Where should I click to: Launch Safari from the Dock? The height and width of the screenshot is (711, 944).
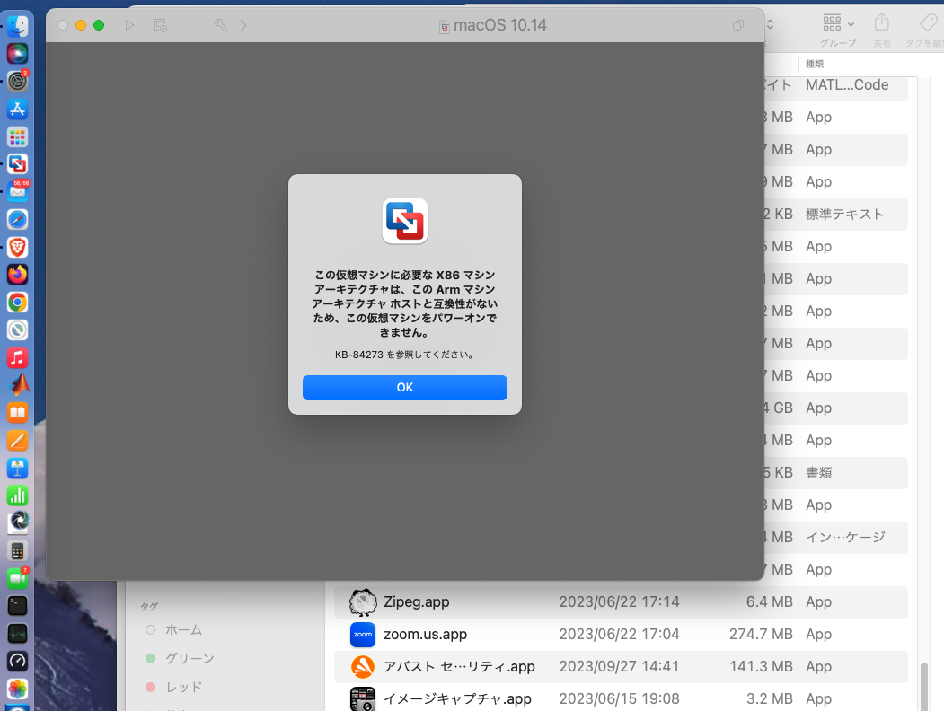click(x=17, y=220)
